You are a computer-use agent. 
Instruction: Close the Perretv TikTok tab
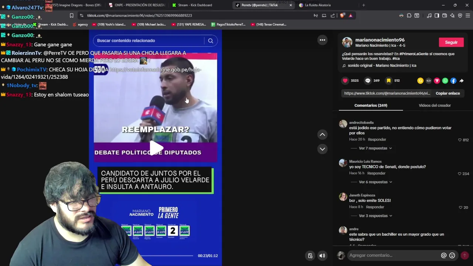tap(290, 5)
